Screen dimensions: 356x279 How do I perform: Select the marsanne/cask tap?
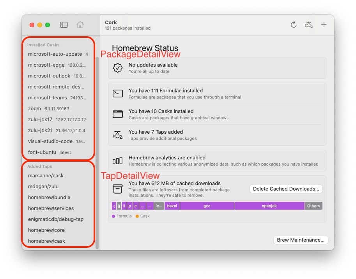[58, 176]
